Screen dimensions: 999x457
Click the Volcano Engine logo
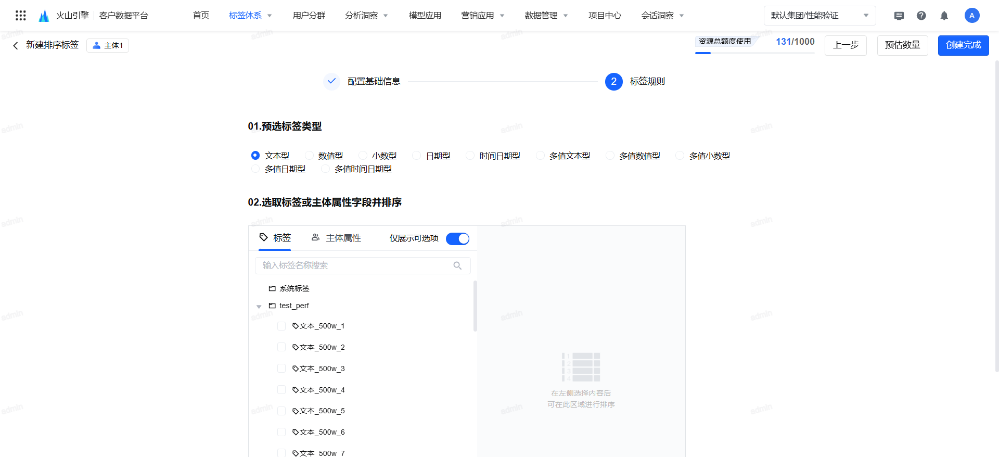tap(44, 16)
